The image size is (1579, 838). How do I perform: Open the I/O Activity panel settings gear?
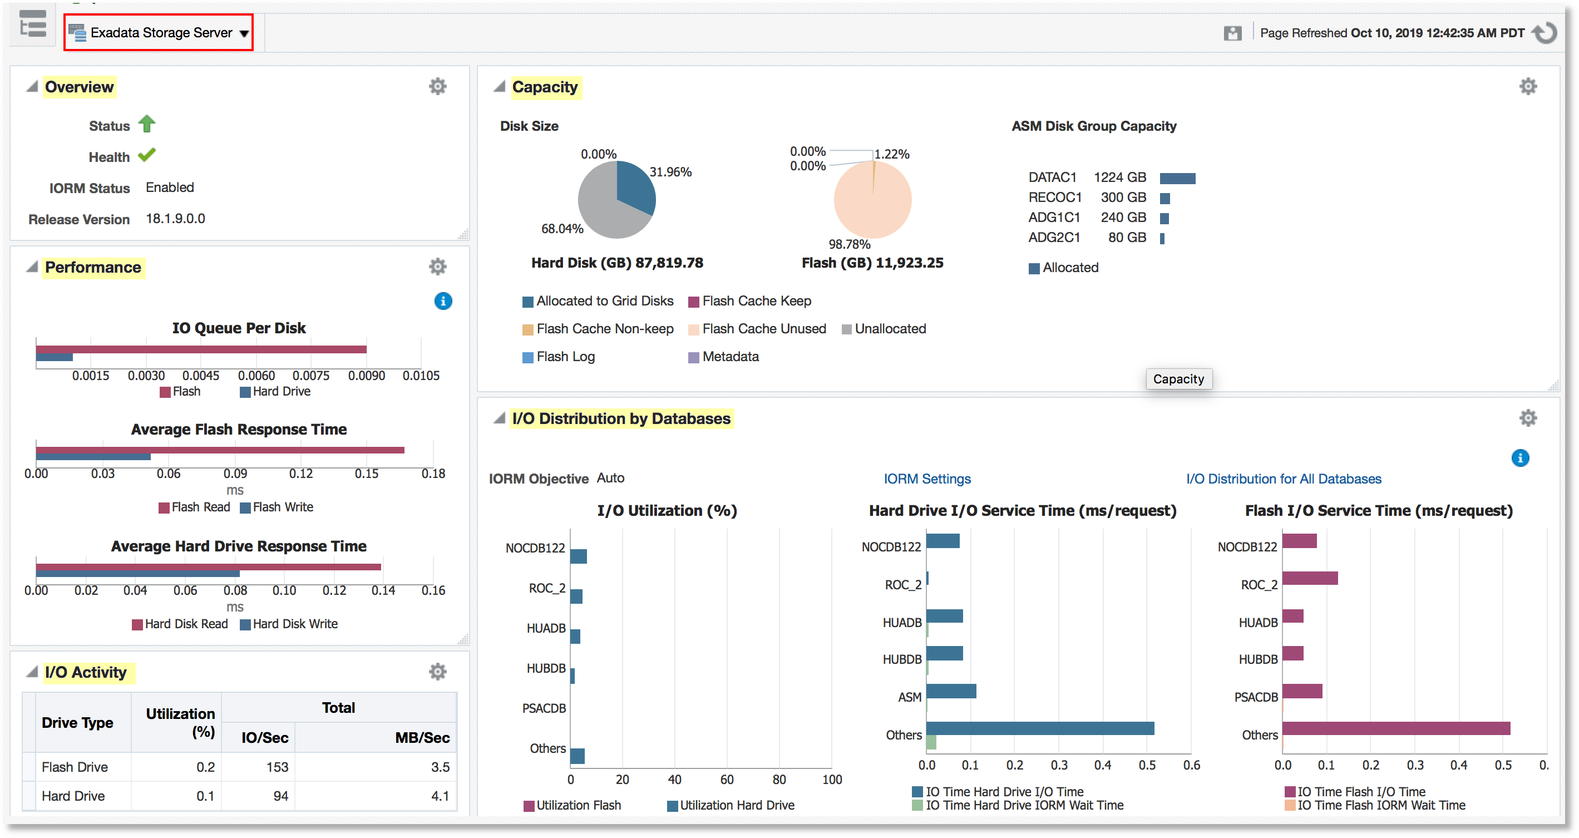[438, 671]
